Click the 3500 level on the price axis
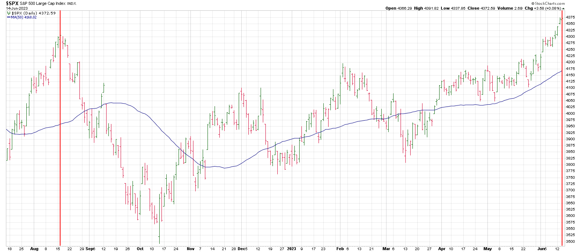The image size is (581, 252). [571, 242]
